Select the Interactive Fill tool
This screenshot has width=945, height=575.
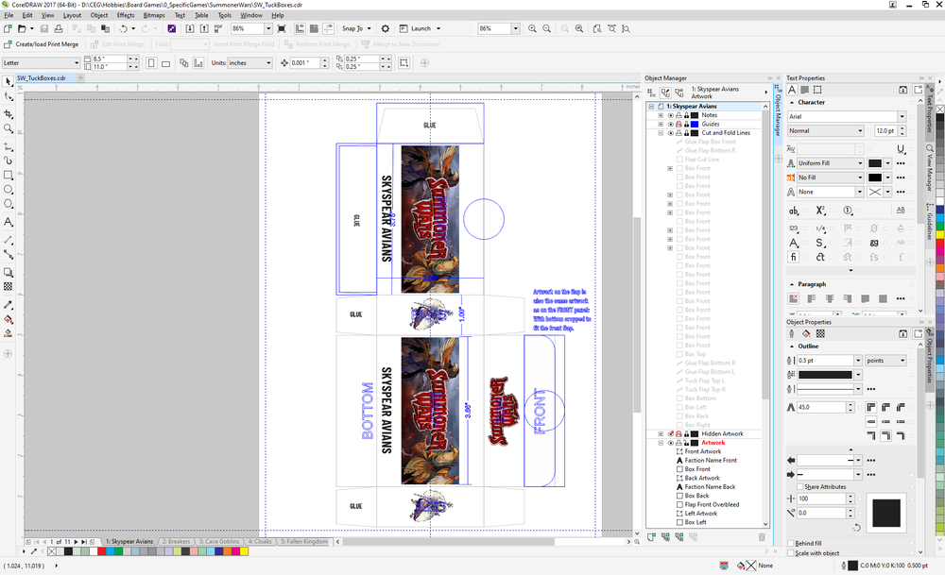pyautogui.click(x=8, y=320)
